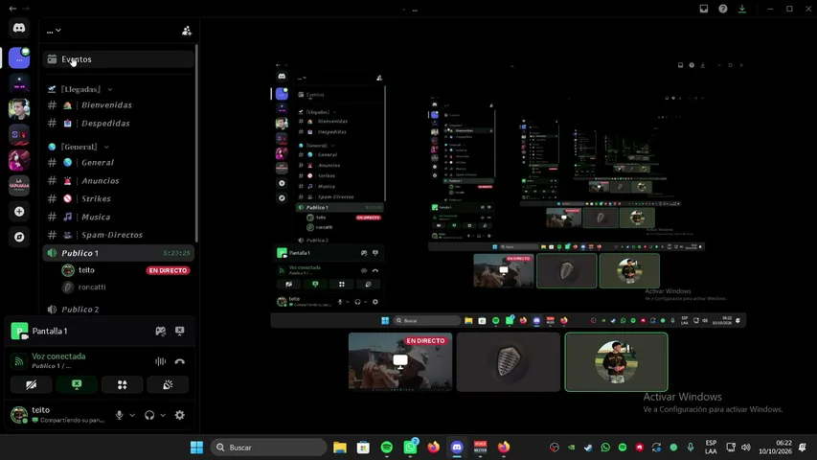Open File Explorer from taskbar
This screenshot has height=460, width=817.
[x=340, y=448]
